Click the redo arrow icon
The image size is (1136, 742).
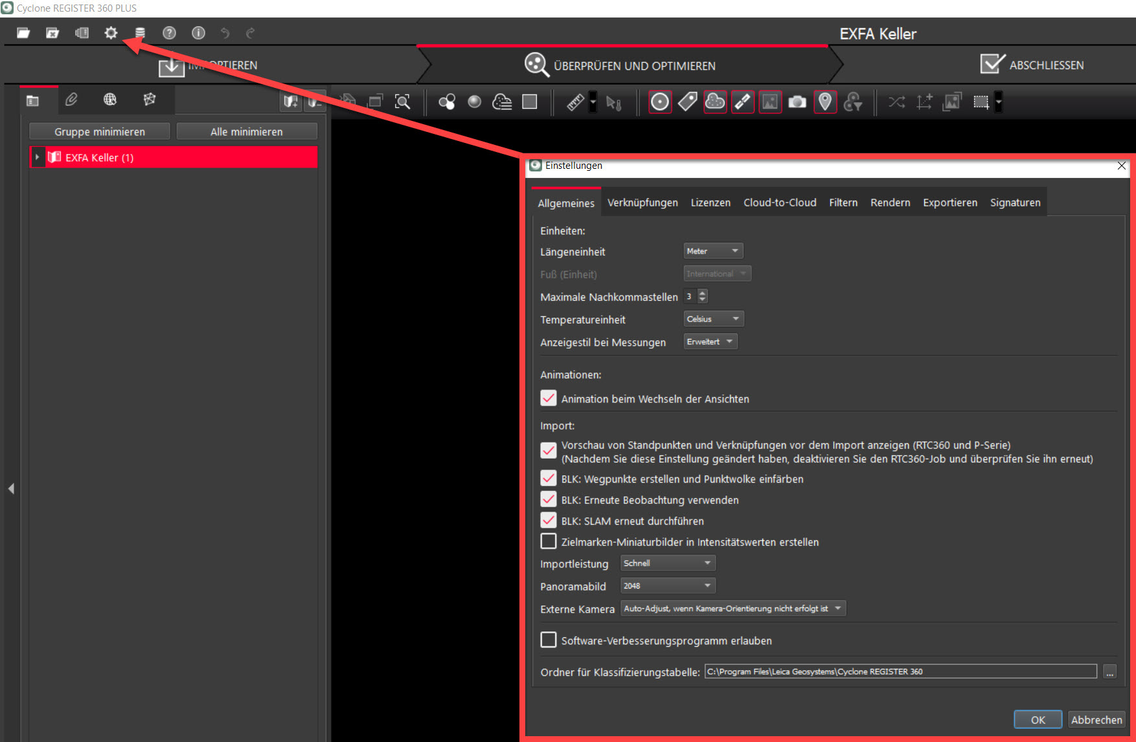251,33
